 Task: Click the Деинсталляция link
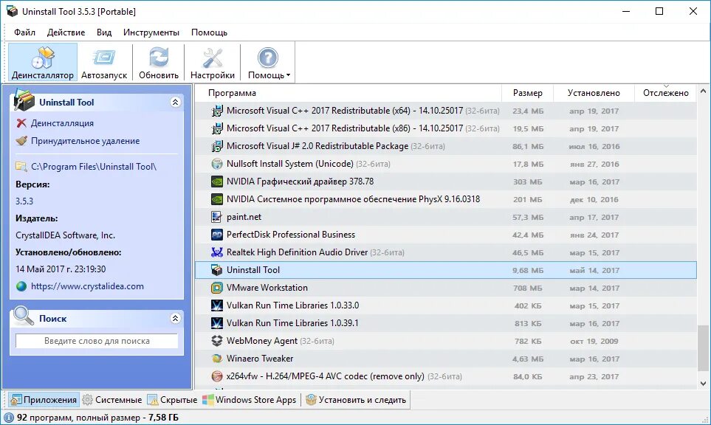[x=62, y=123]
